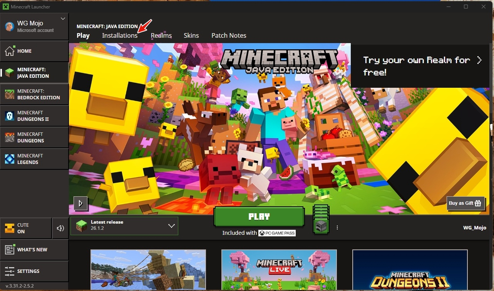Open the Try your own Realm promo arrow
This screenshot has height=291, width=494.
click(479, 60)
